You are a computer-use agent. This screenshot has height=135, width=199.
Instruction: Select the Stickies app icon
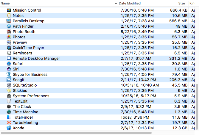click(9, 91)
